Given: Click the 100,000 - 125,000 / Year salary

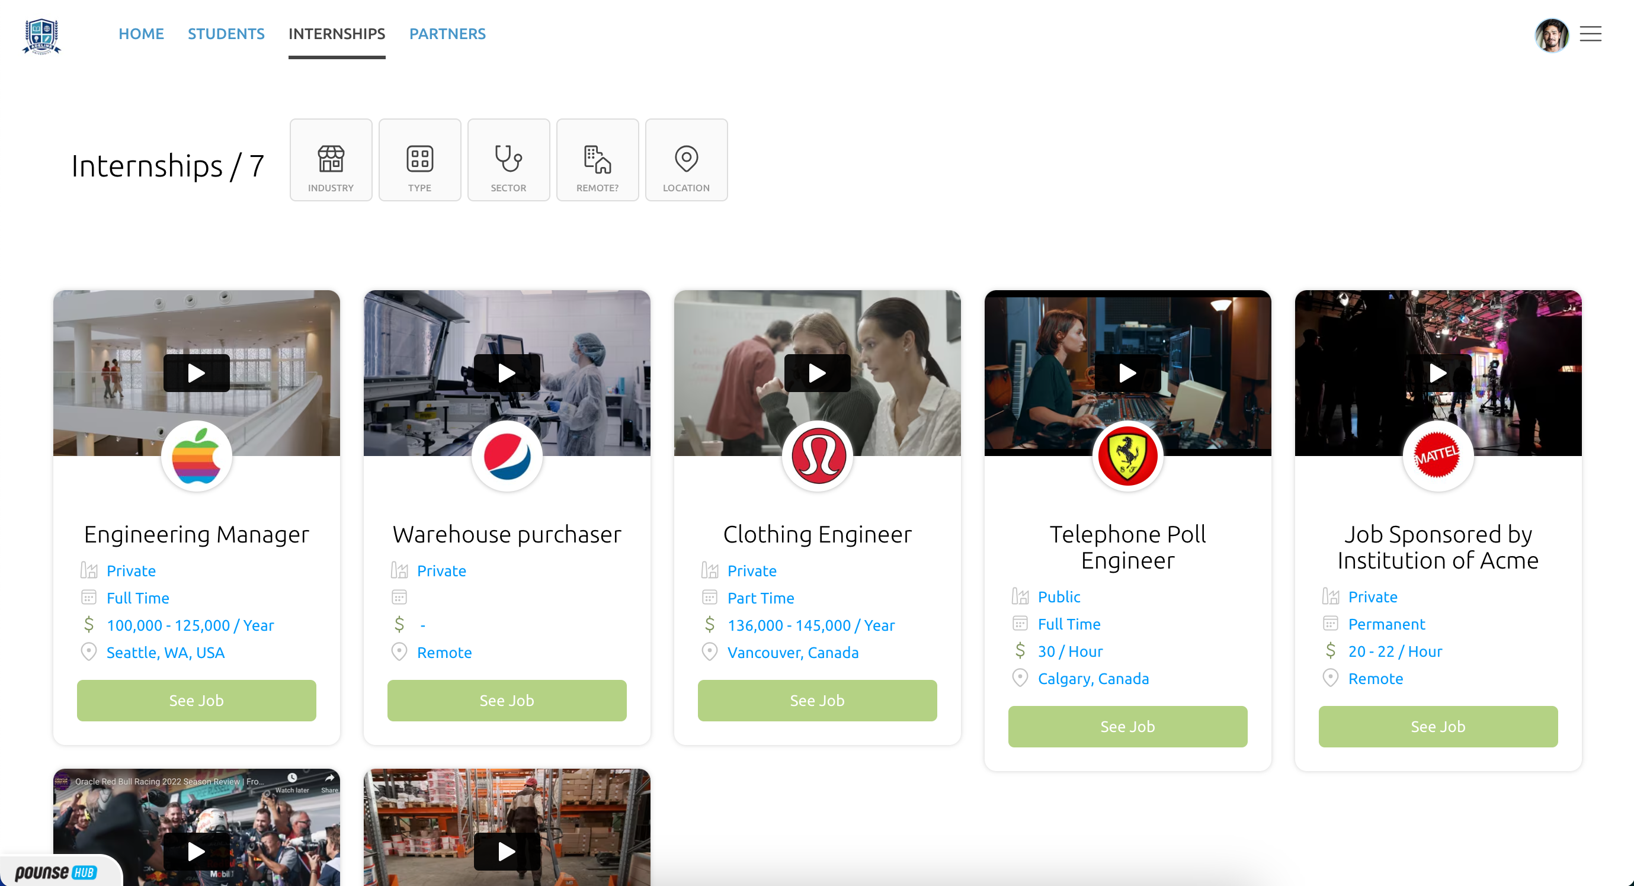Looking at the screenshot, I should click(x=190, y=625).
